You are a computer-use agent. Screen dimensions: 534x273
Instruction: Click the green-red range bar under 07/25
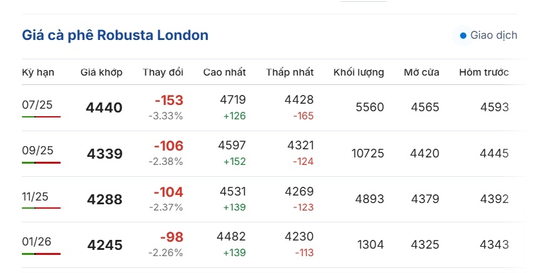pyautogui.click(x=41, y=117)
